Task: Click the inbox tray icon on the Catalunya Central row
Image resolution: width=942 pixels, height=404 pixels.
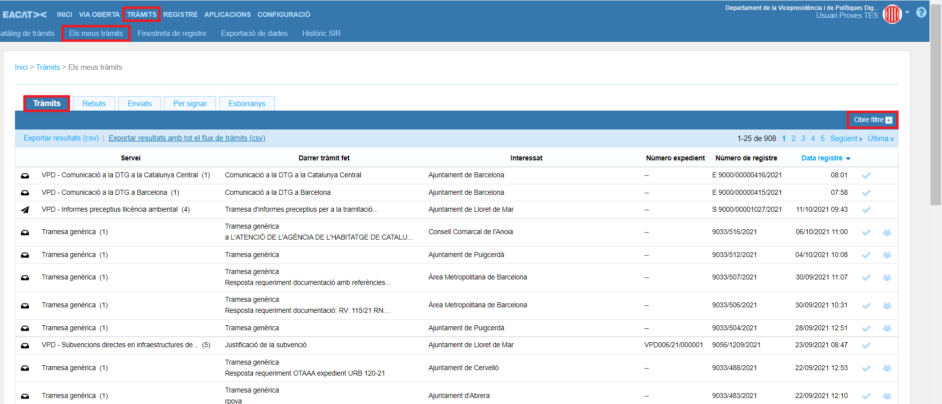Action: pyautogui.click(x=25, y=175)
